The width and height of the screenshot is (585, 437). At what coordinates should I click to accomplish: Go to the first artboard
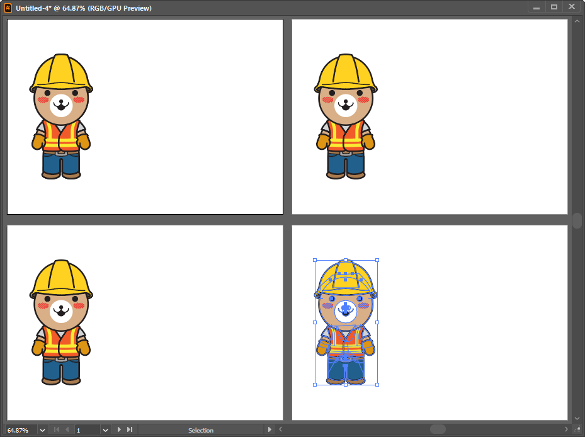[57, 430]
